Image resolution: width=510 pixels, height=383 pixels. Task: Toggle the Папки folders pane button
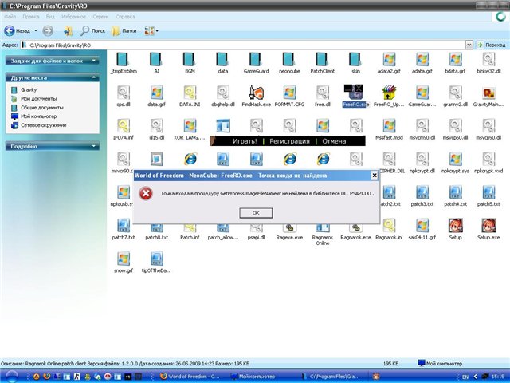tap(124, 30)
